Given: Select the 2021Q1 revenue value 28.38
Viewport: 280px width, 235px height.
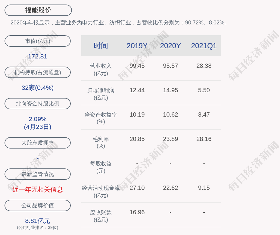Looking at the screenshot, I should tap(204, 66).
